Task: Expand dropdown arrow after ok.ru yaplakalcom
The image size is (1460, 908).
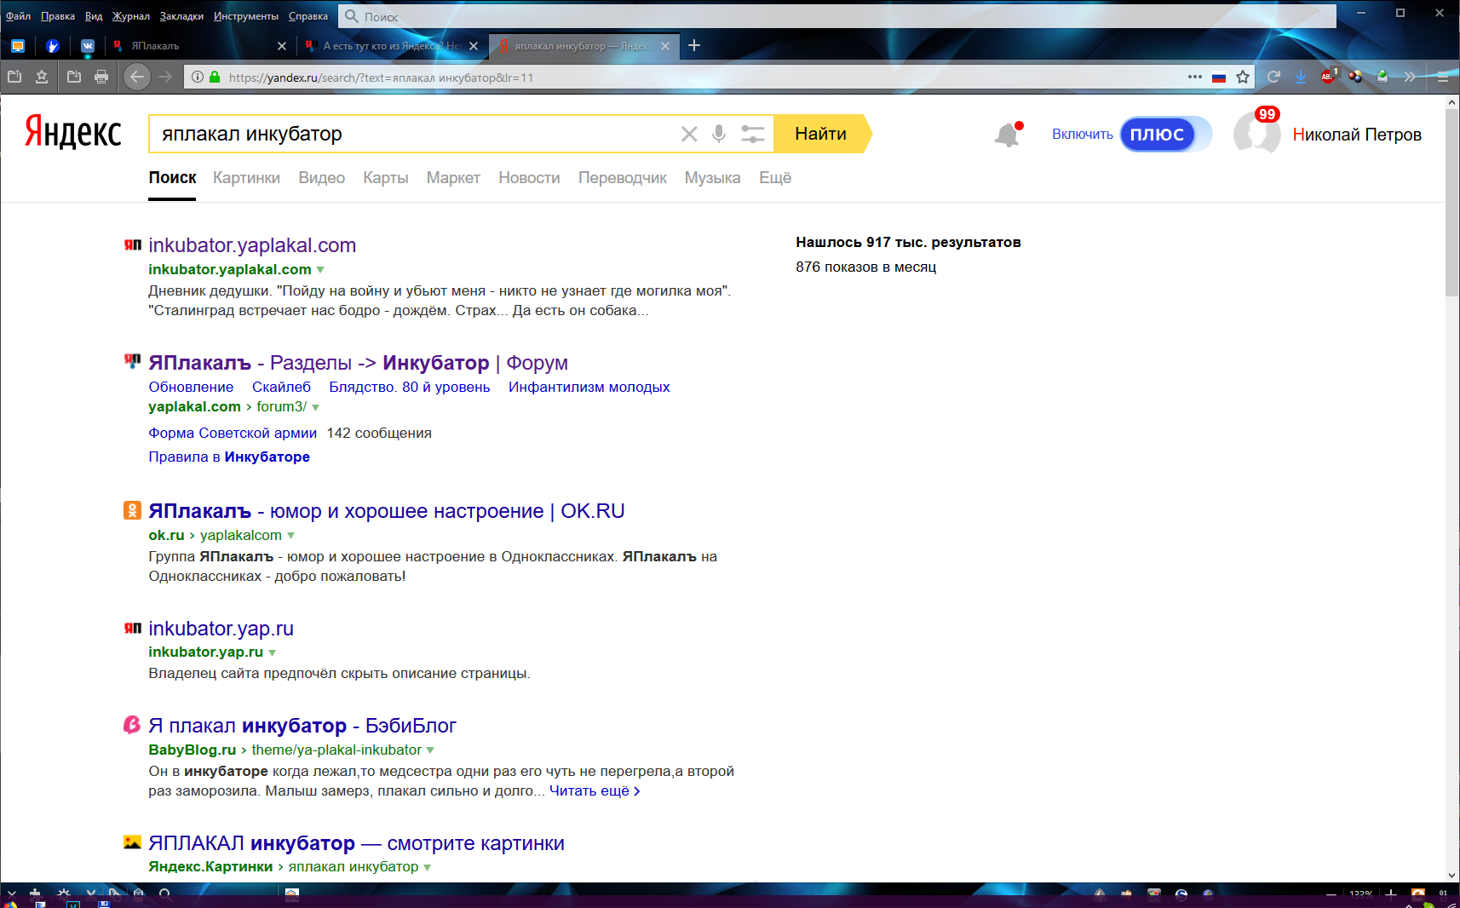Action: (x=290, y=536)
